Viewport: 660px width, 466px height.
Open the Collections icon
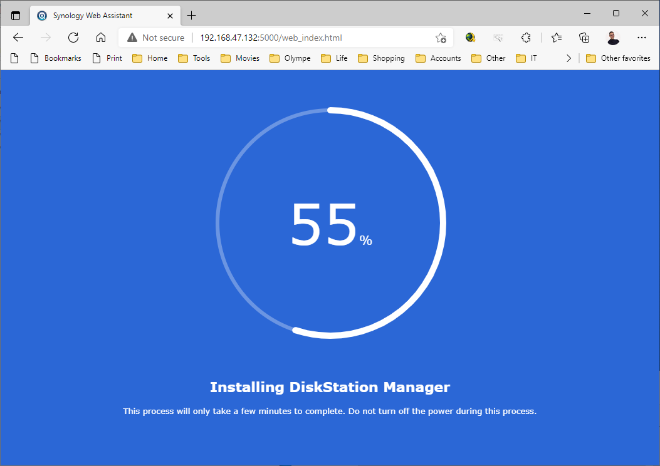[x=584, y=38]
